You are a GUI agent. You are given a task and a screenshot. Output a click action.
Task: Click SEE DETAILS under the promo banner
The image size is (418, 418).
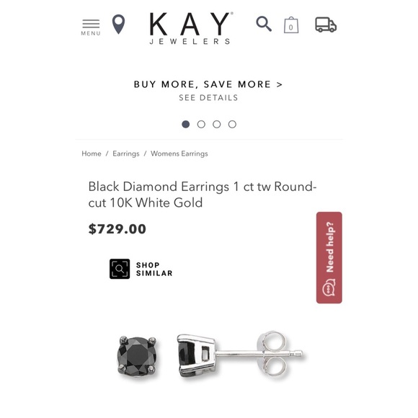point(208,97)
